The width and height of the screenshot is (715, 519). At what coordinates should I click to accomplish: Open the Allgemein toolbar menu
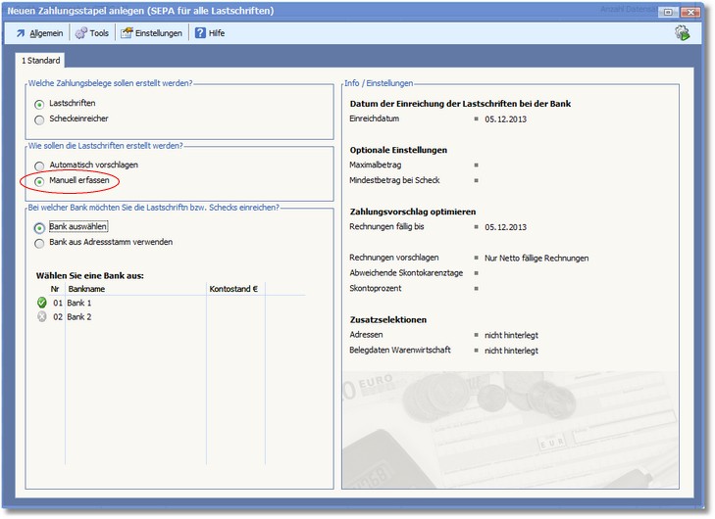pyautogui.click(x=38, y=33)
